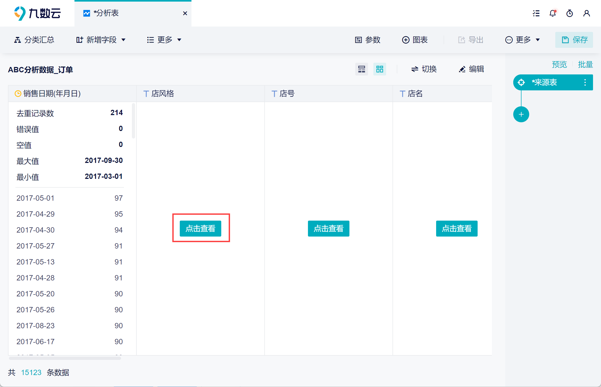Open notifications bell icon
Screen dimensions: 601x387
(553, 13)
